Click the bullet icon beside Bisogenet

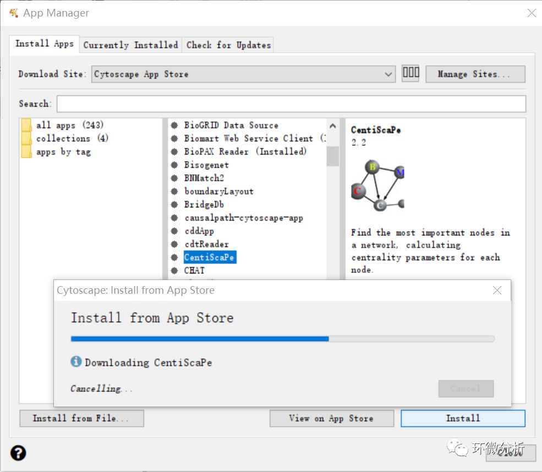click(174, 165)
